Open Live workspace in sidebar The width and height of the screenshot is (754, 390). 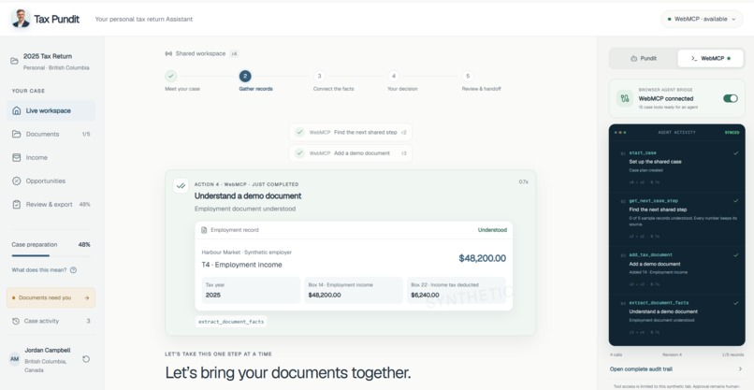(x=51, y=110)
